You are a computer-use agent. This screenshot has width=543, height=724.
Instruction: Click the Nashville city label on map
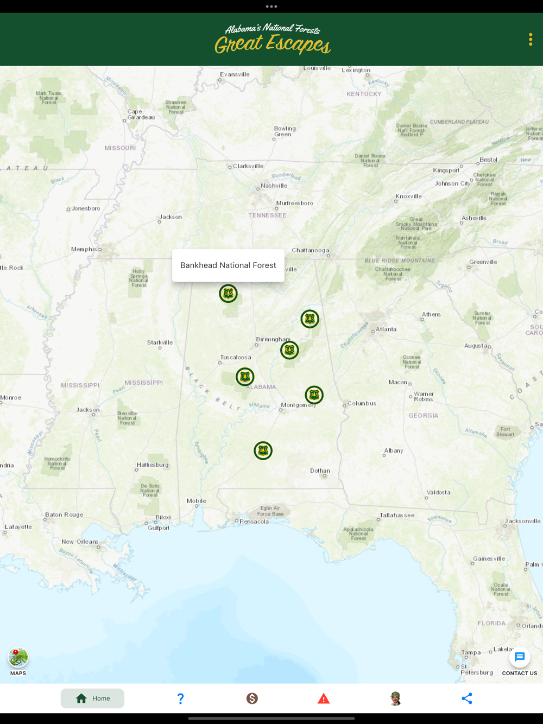coord(274,186)
